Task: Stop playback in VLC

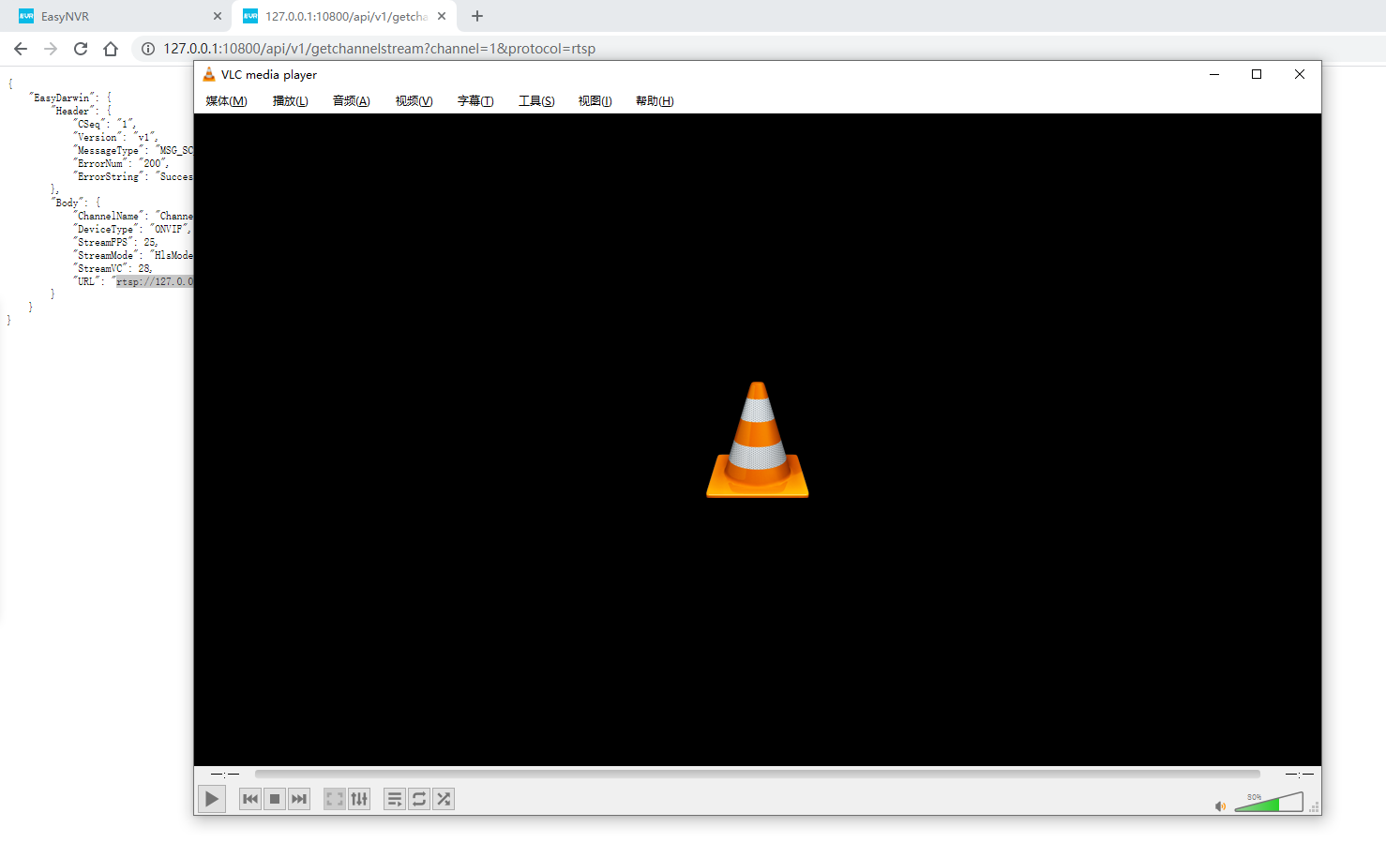Action: [275, 799]
